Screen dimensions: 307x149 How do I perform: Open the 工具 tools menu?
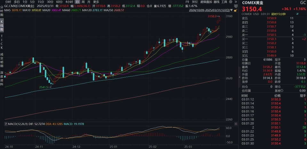[x=224, y=2]
